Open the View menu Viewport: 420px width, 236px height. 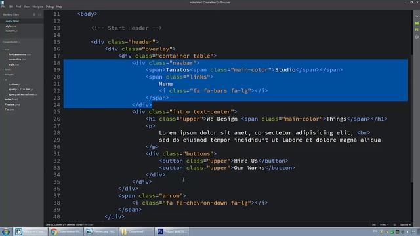point(26,7)
